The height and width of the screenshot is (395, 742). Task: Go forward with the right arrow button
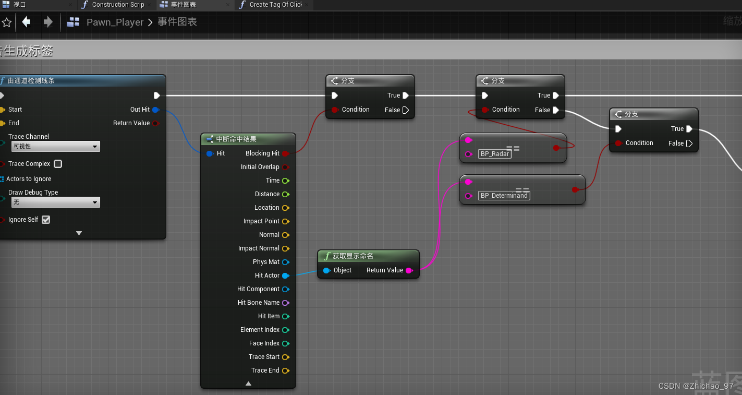(48, 22)
